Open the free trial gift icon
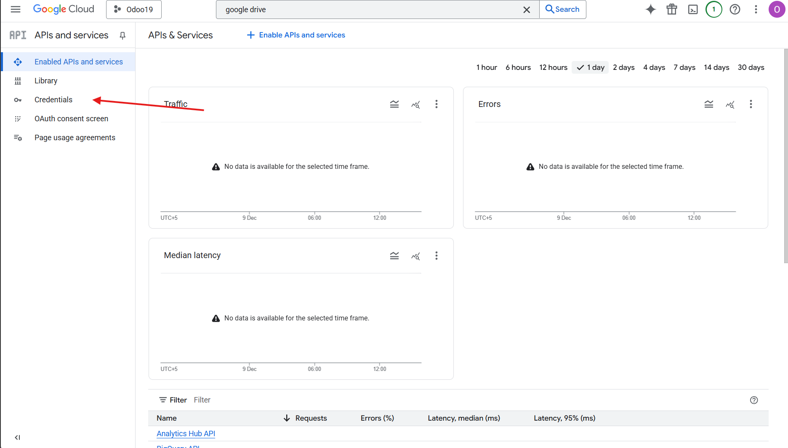This screenshot has height=448, width=788. point(671,9)
